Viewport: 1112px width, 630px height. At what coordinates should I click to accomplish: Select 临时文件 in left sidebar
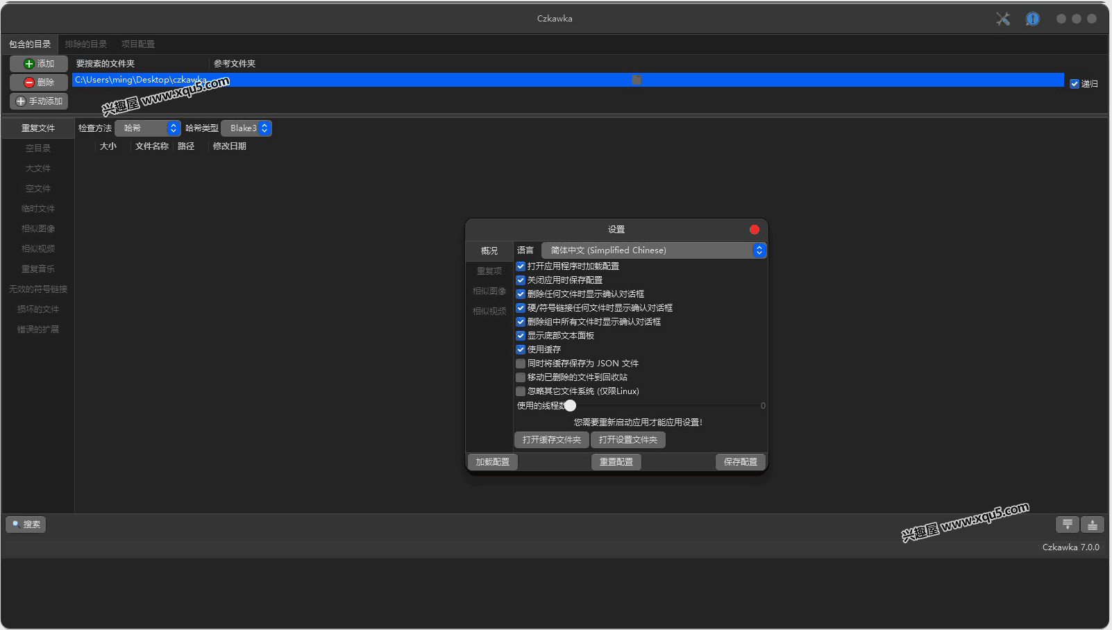point(38,209)
